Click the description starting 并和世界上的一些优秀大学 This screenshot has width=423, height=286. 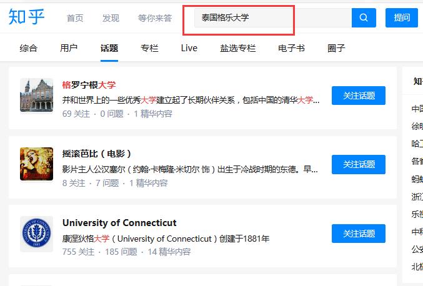[191, 100]
